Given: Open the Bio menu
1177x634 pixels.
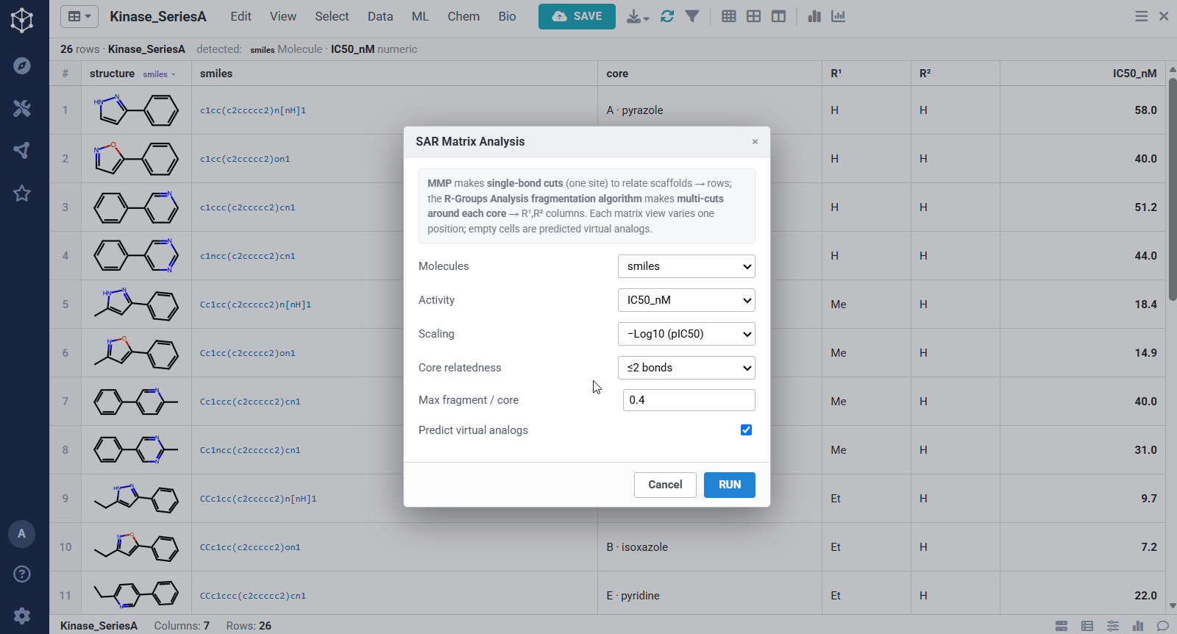Looking at the screenshot, I should pos(507,16).
